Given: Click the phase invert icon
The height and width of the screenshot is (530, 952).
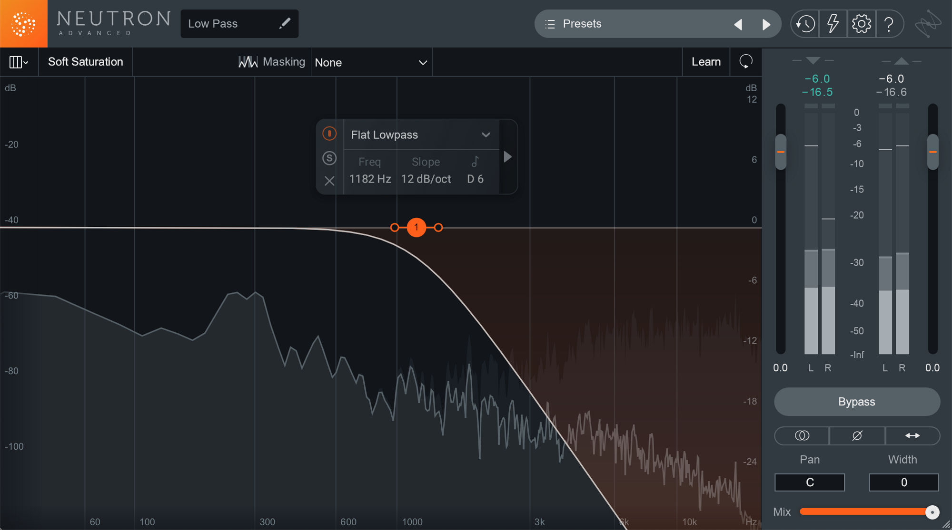Looking at the screenshot, I should tap(856, 436).
